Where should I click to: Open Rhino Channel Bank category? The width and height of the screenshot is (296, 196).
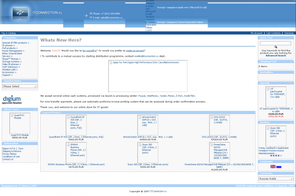tap(12, 54)
